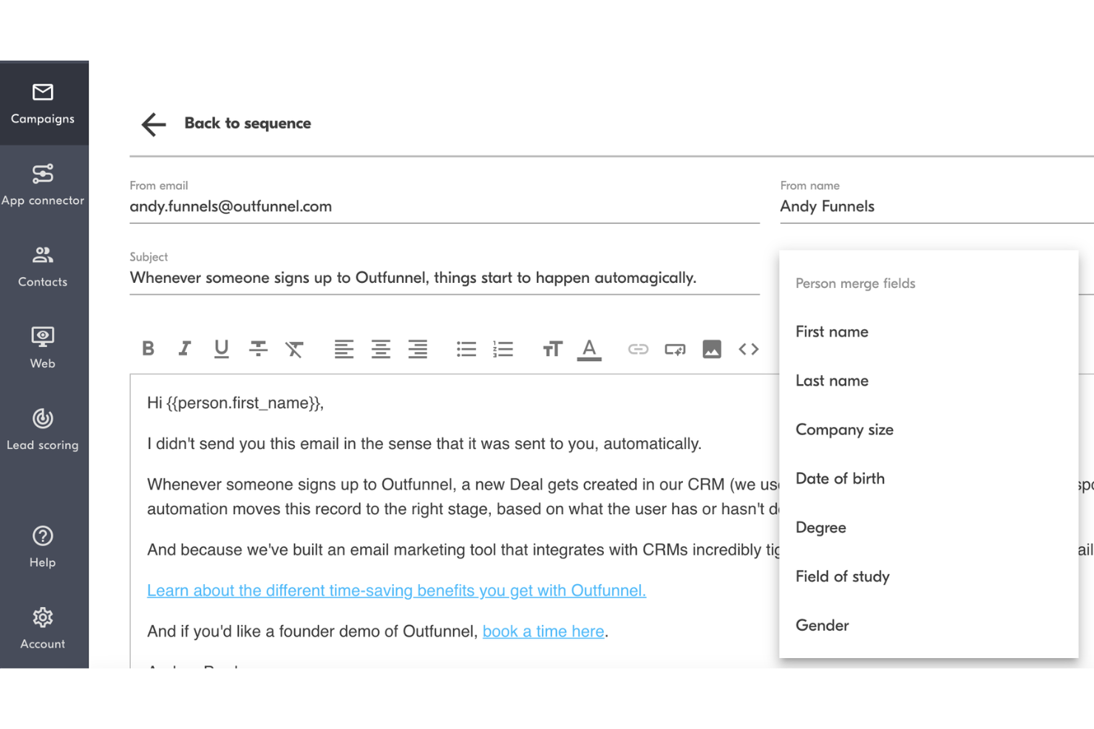1094x729 pixels.
Task: Insert an image into the email
Action: pyautogui.click(x=712, y=349)
